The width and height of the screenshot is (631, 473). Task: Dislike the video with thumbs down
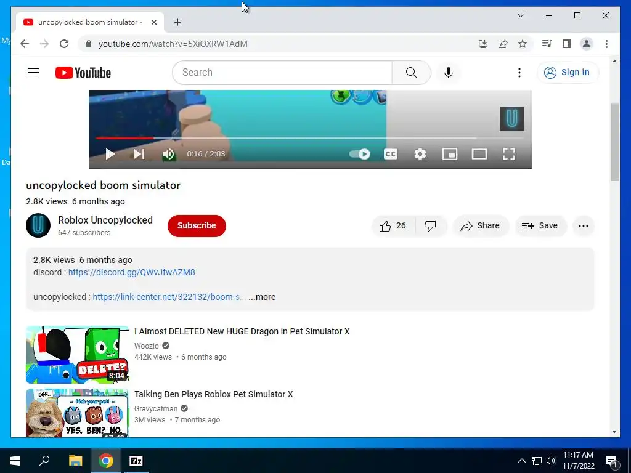coord(430,225)
